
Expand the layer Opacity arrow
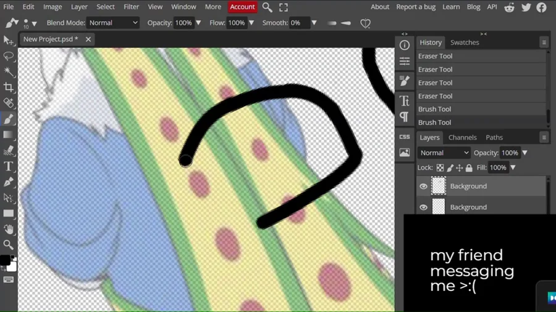coord(524,153)
